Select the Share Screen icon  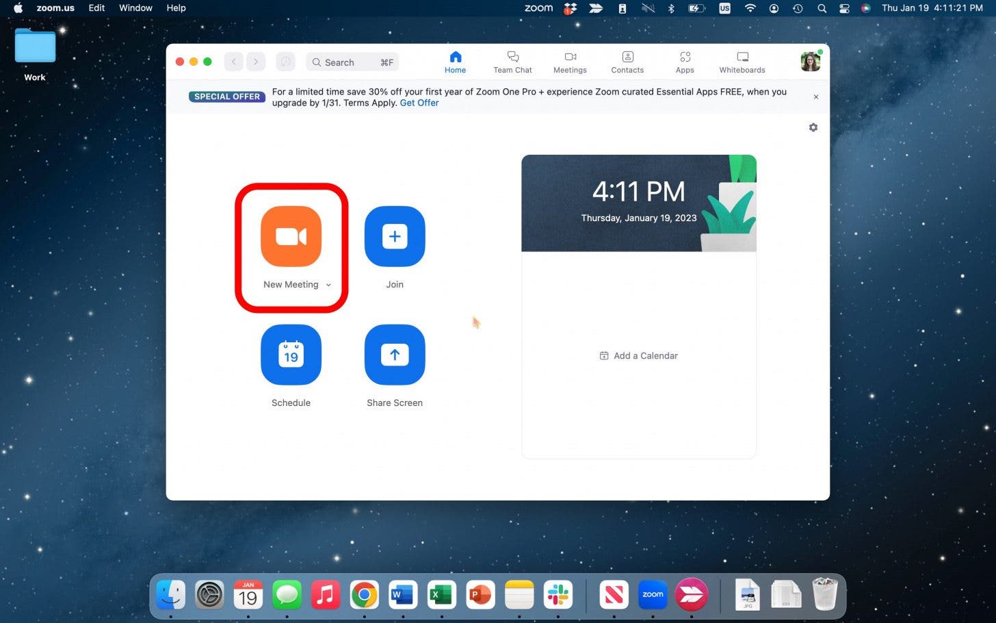[x=395, y=355]
